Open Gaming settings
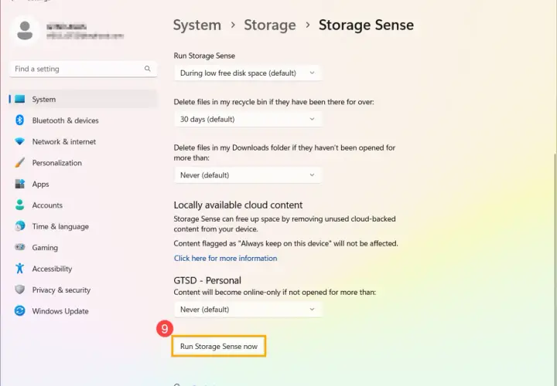The width and height of the screenshot is (557, 386). [83, 247]
